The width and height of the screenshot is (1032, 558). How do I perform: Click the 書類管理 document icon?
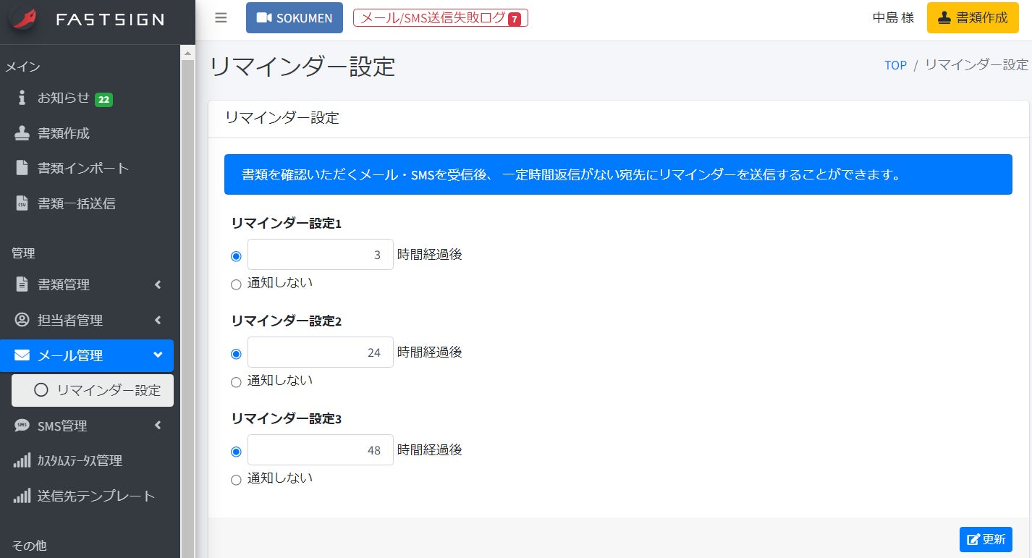point(22,284)
